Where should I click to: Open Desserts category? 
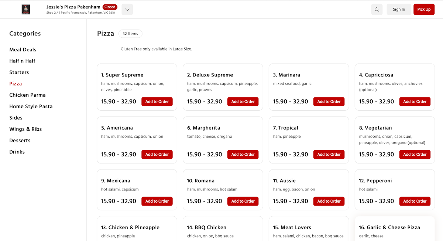click(x=20, y=141)
